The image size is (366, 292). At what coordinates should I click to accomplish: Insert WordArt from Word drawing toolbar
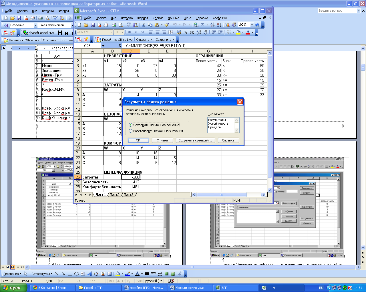(x=89, y=274)
